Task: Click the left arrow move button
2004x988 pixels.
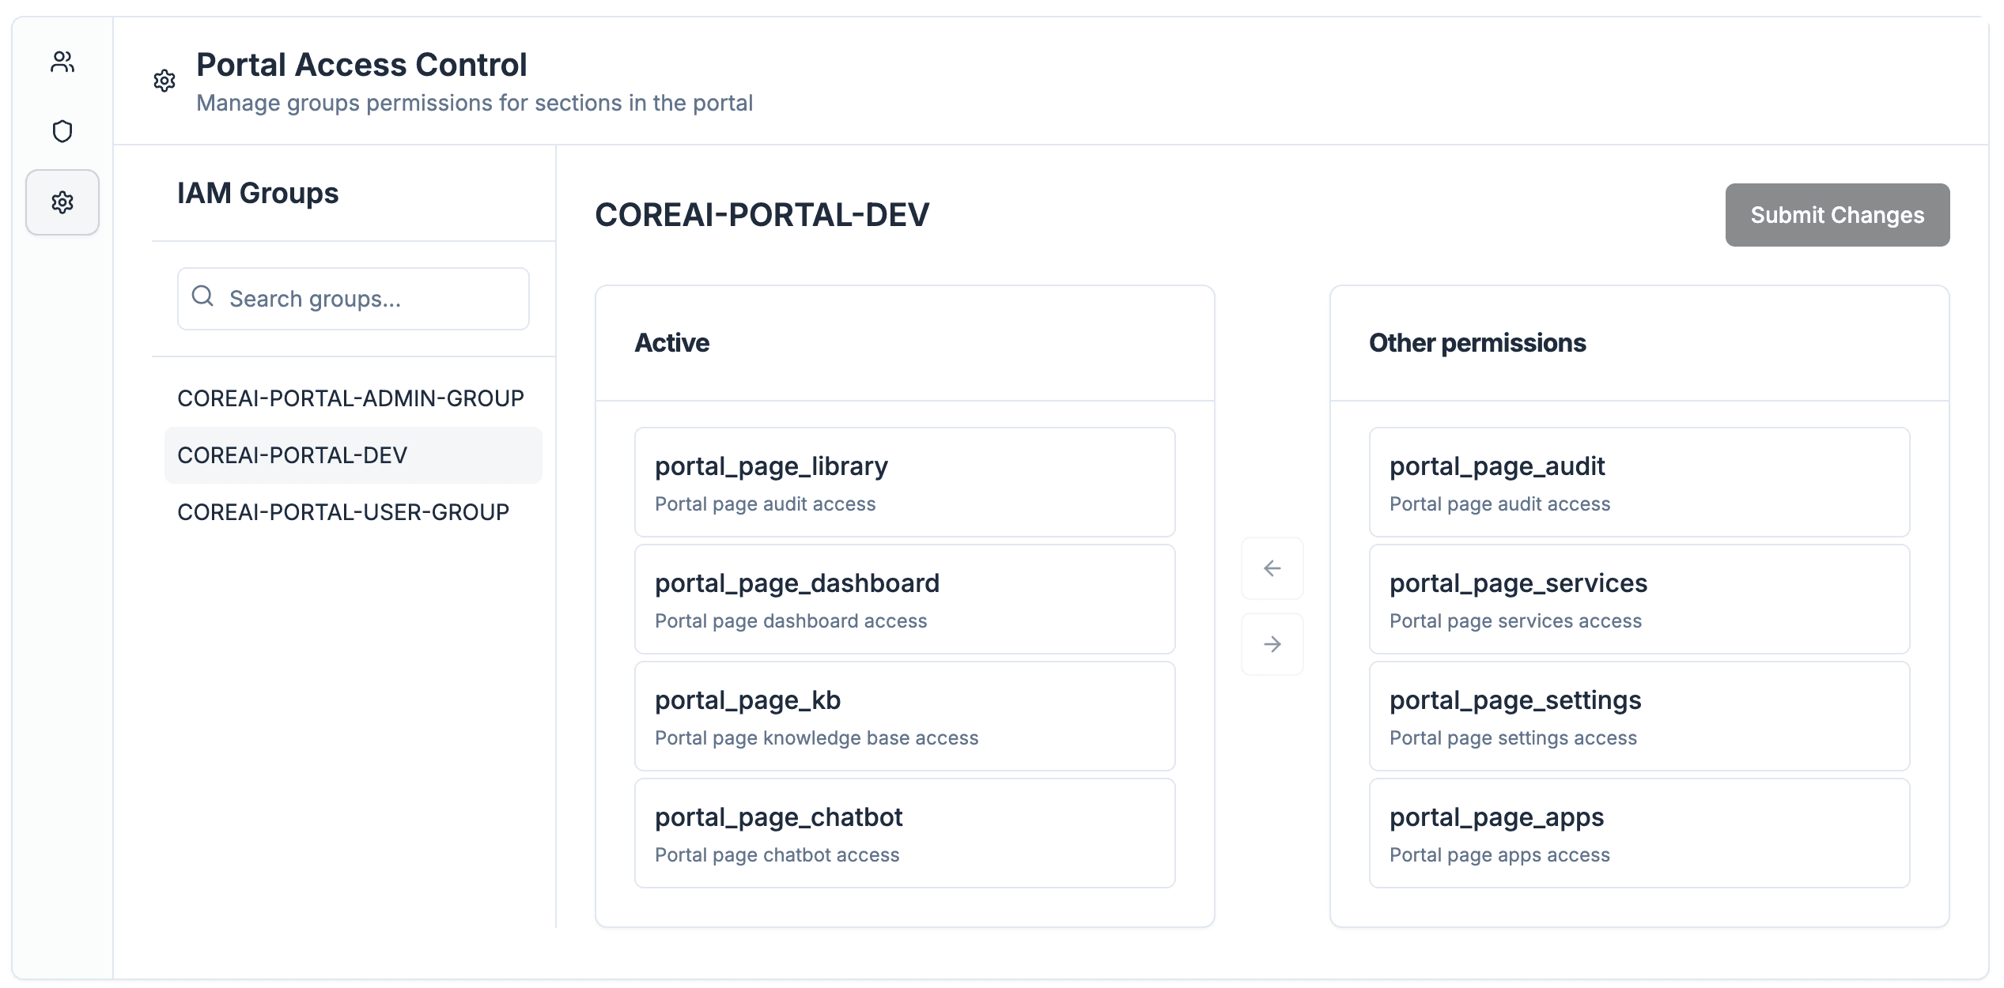Action: [1272, 568]
